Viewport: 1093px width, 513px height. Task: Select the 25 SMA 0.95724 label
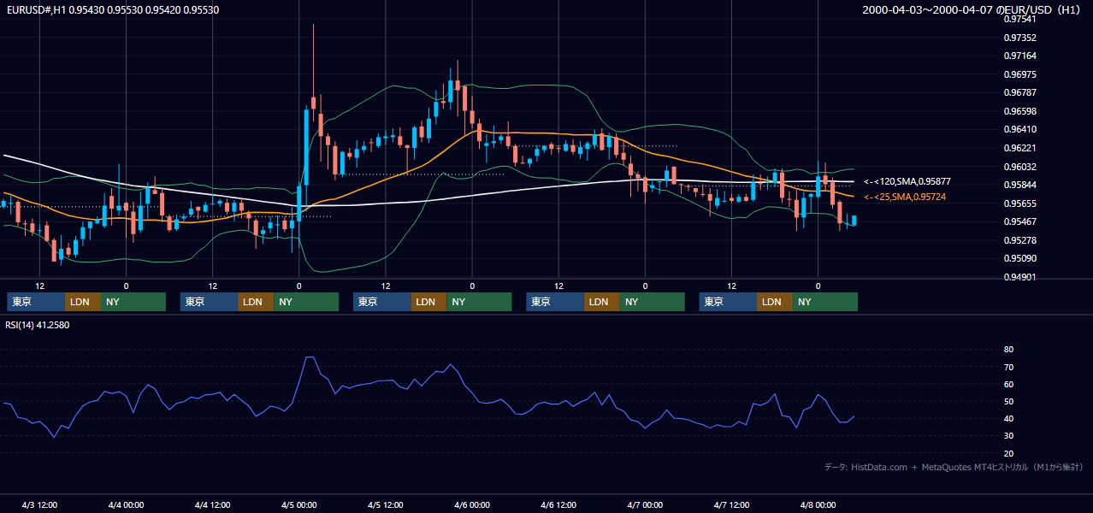[905, 198]
